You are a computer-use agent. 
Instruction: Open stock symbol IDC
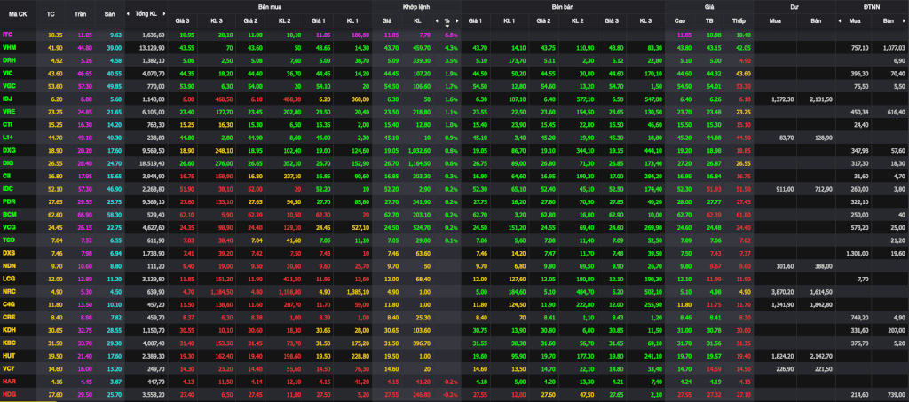7,187
